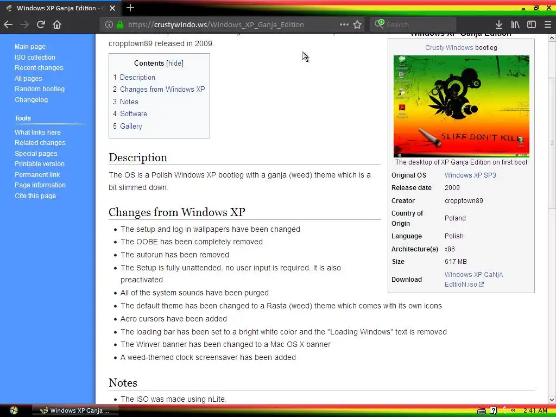
Task: Open the Printable version link
Action: coord(39,164)
